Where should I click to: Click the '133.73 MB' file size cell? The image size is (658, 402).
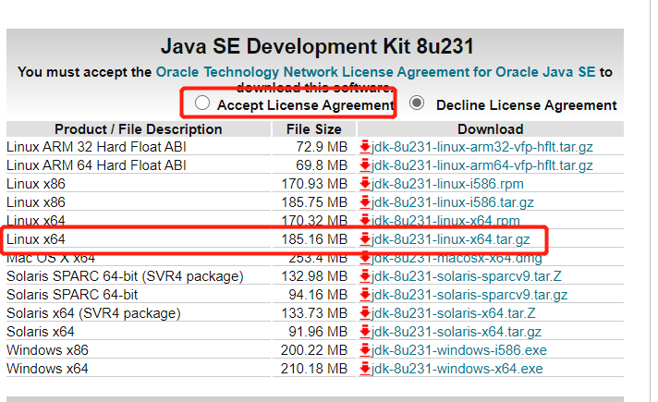point(314,313)
